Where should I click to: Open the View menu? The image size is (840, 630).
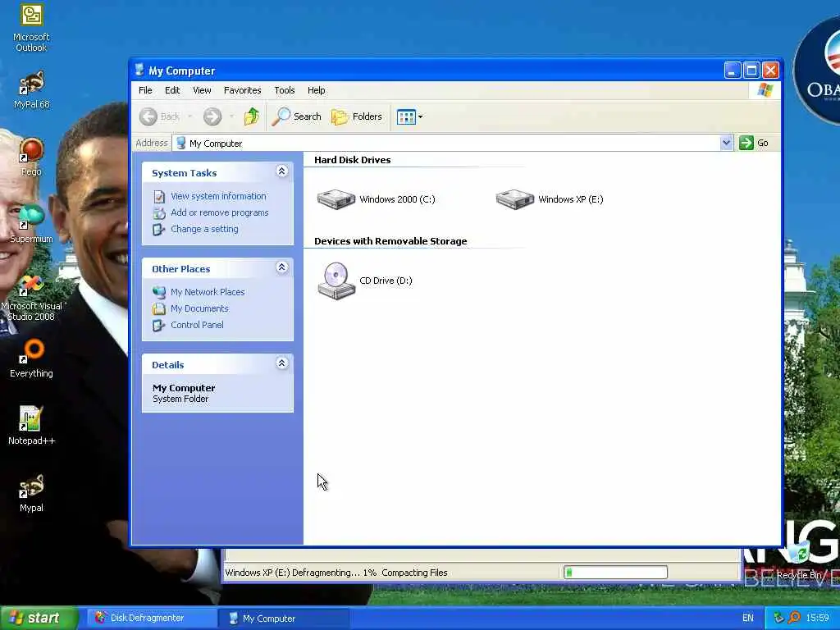click(202, 90)
